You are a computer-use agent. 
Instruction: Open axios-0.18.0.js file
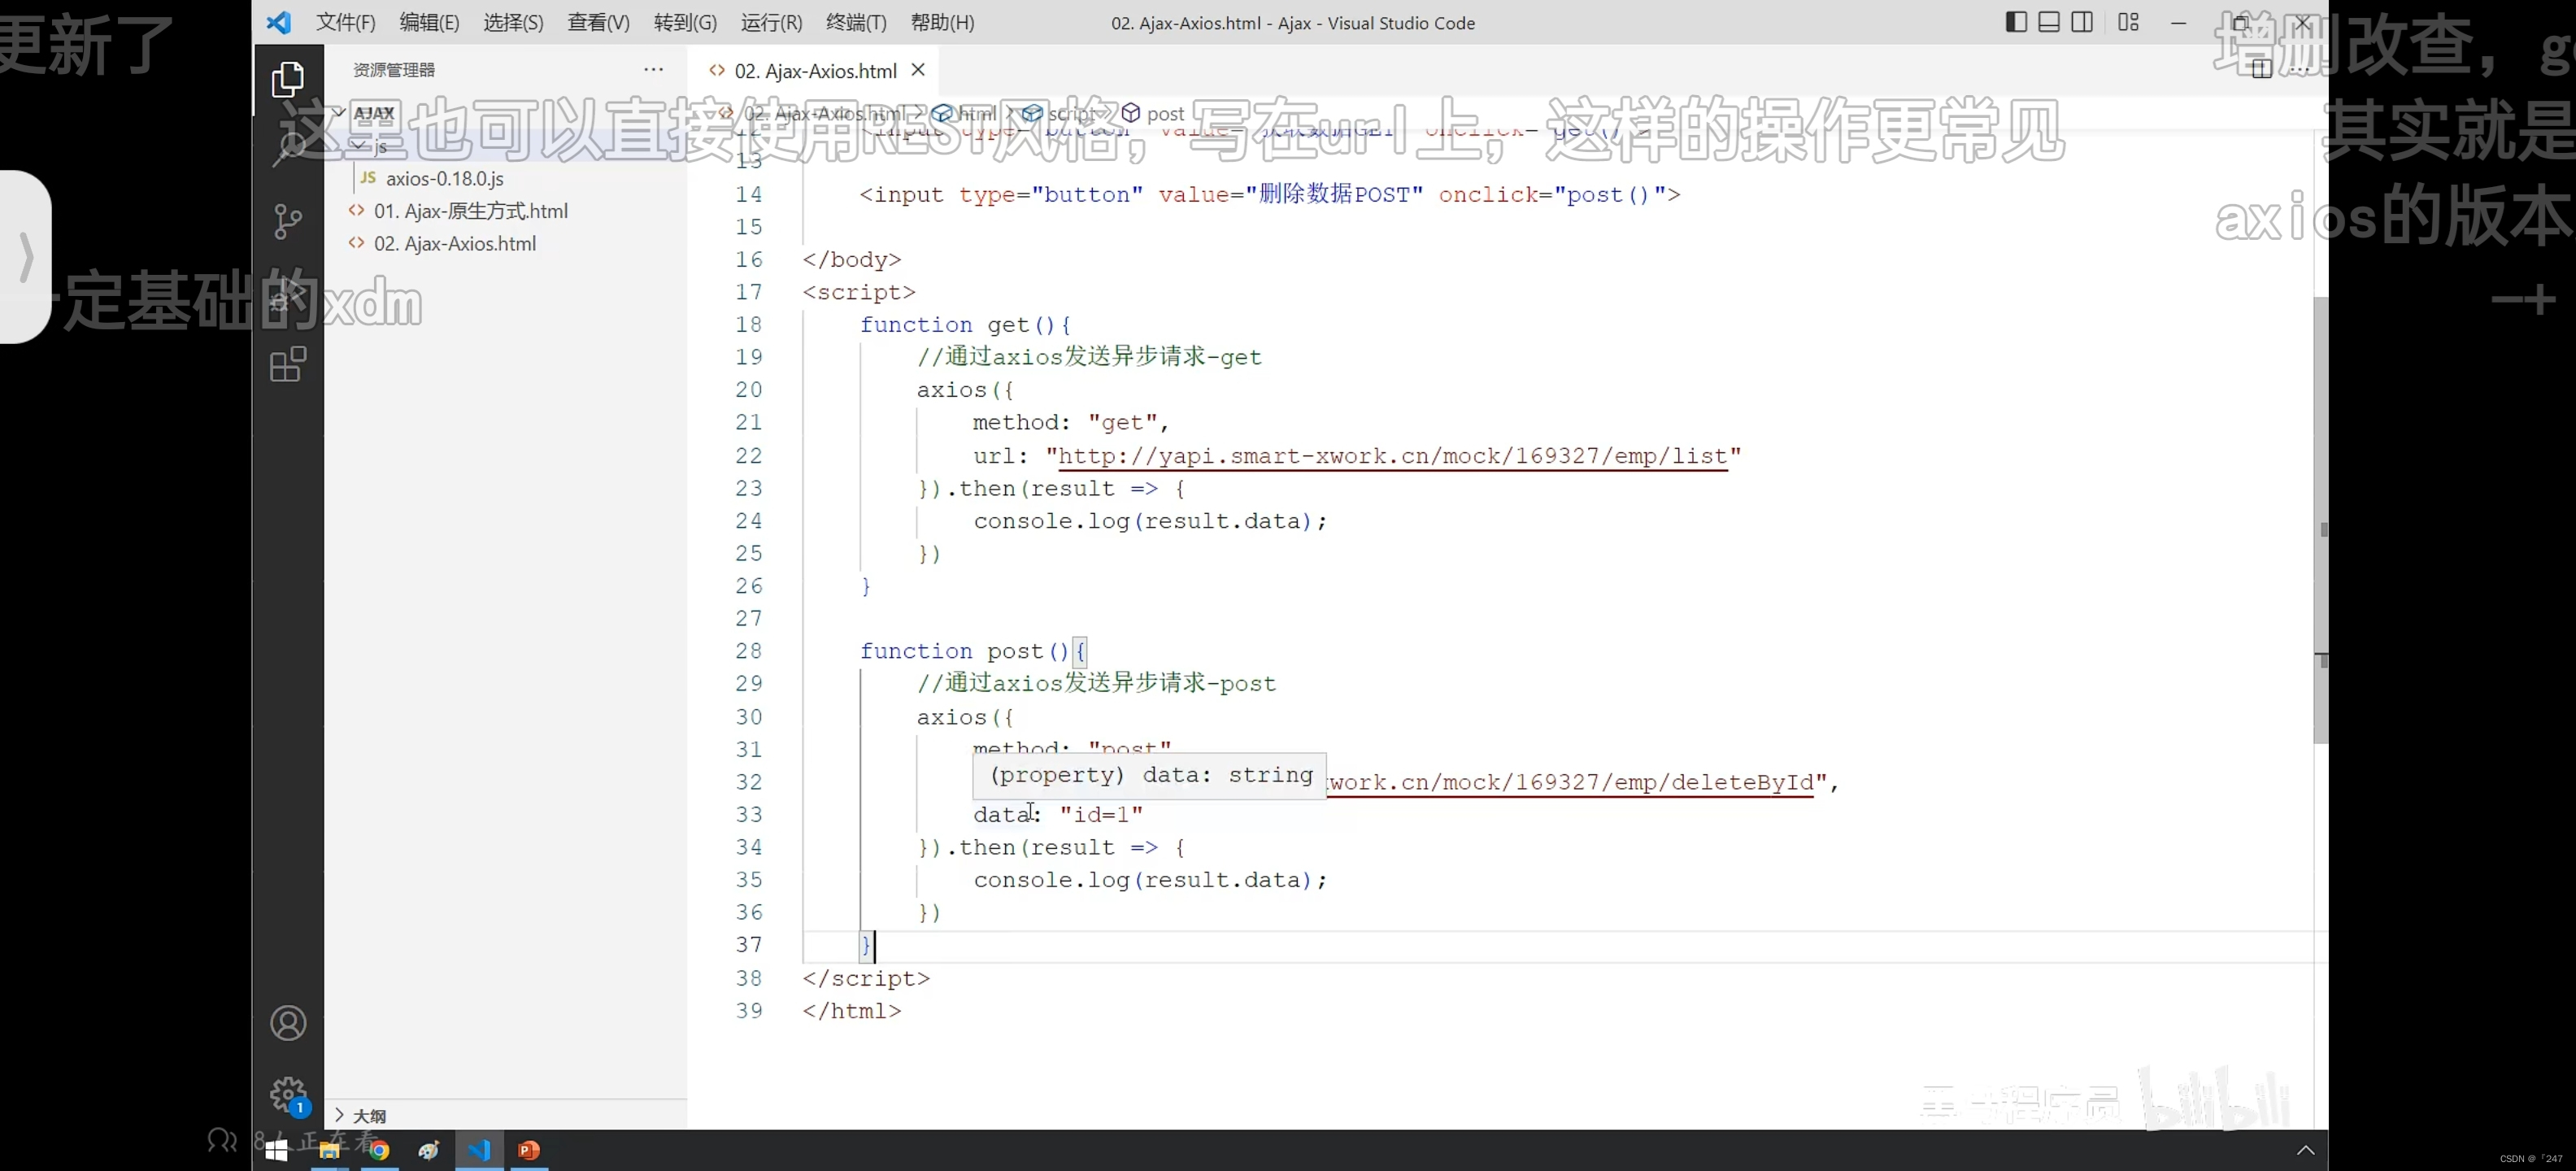444,178
